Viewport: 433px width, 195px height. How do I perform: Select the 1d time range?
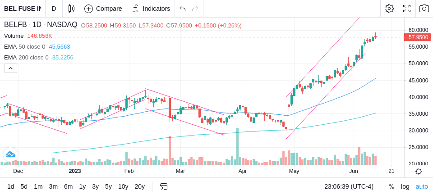[x=11, y=186]
